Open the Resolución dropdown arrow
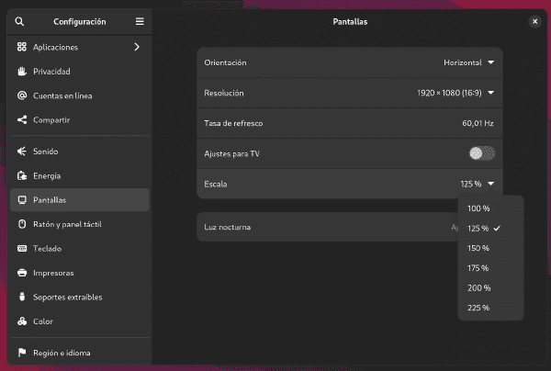This screenshot has width=551, height=371. coord(491,93)
